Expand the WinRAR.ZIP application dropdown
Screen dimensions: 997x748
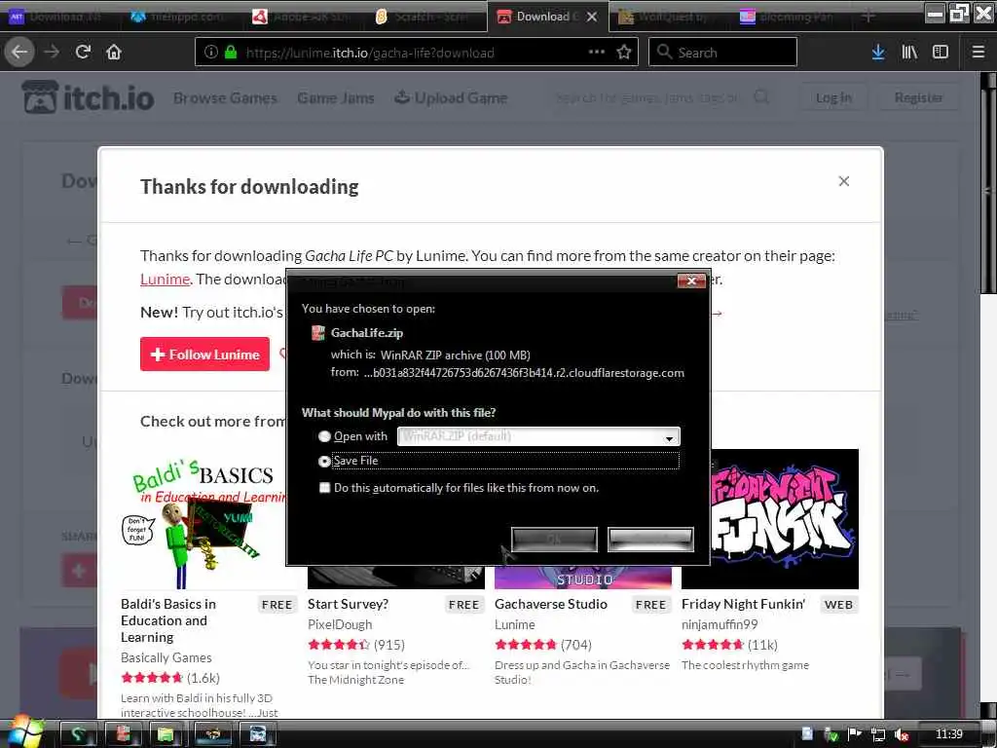[x=669, y=437]
